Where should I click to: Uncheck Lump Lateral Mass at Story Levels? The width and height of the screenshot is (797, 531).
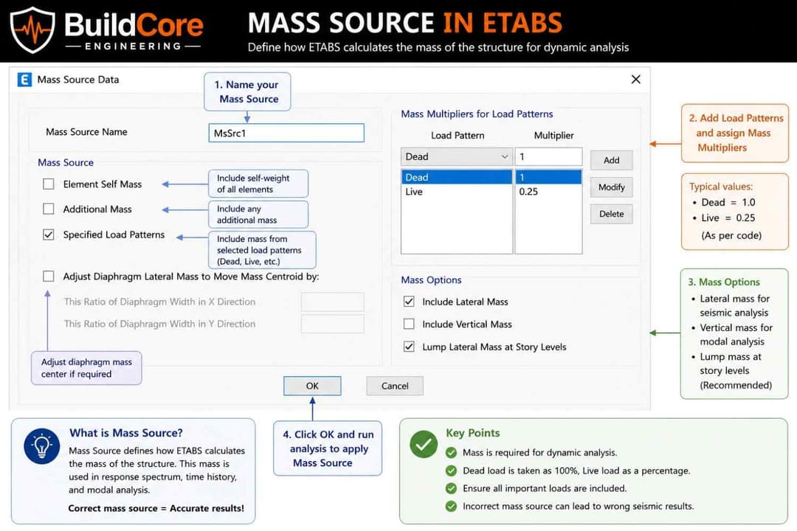(409, 347)
